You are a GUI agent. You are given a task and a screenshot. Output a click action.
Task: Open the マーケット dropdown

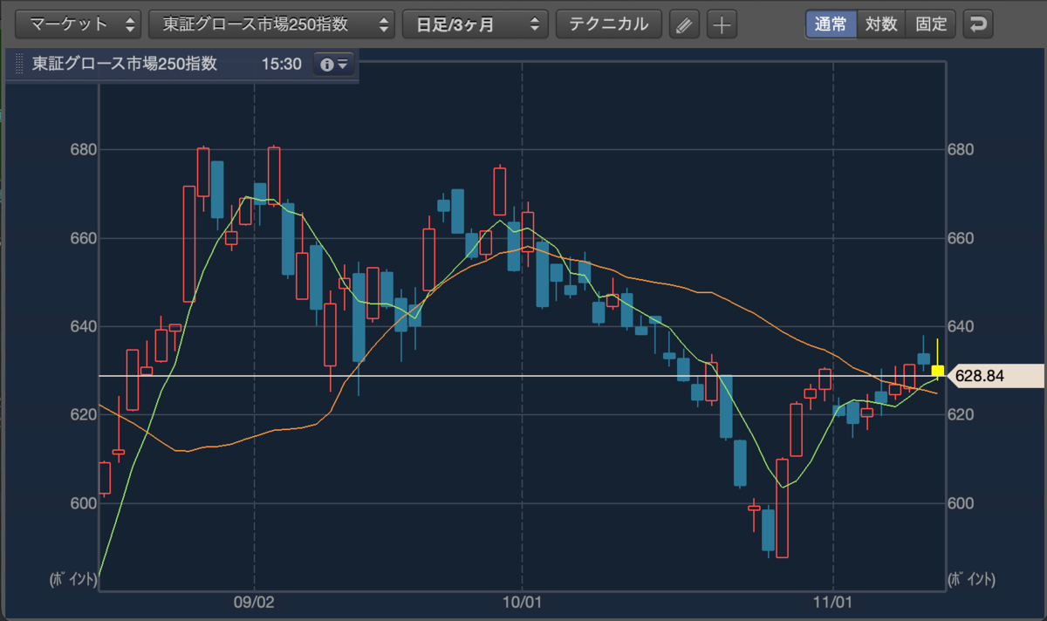coord(79,24)
